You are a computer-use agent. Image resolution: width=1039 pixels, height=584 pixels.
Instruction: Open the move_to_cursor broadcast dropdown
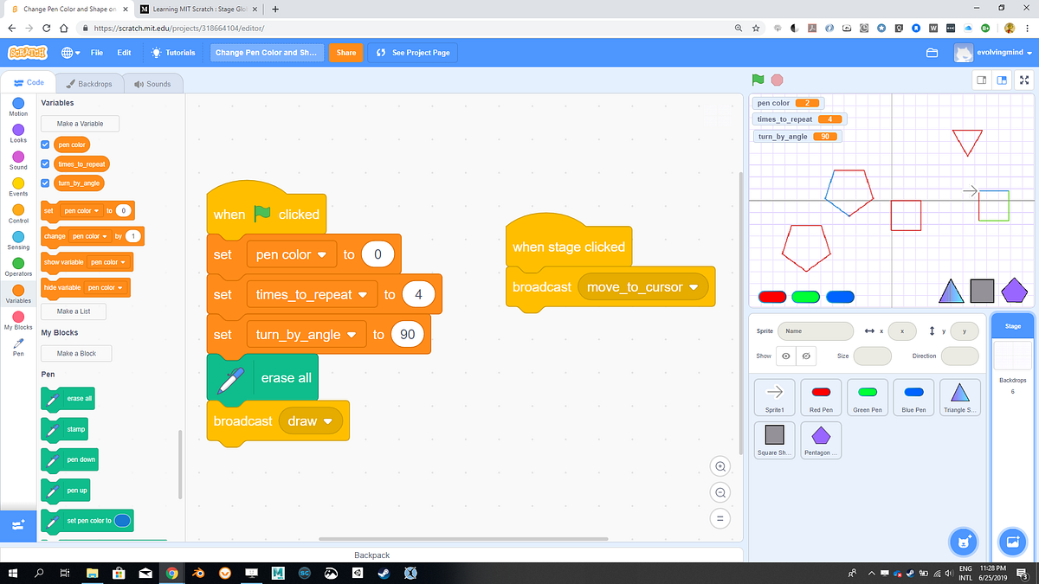tap(642, 286)
